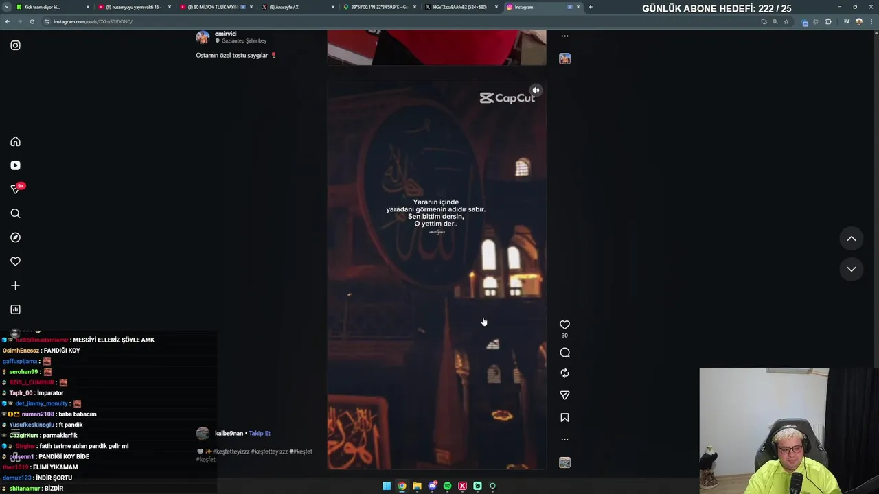Save the current reel with bookmark icon
Image resolution: width=879 pixels, height=494 pixels.
coord(564,417)
